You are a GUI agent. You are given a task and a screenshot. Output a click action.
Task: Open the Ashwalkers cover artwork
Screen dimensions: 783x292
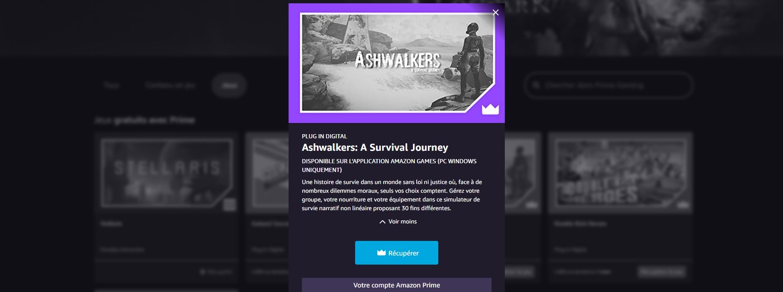coord(396,63)
